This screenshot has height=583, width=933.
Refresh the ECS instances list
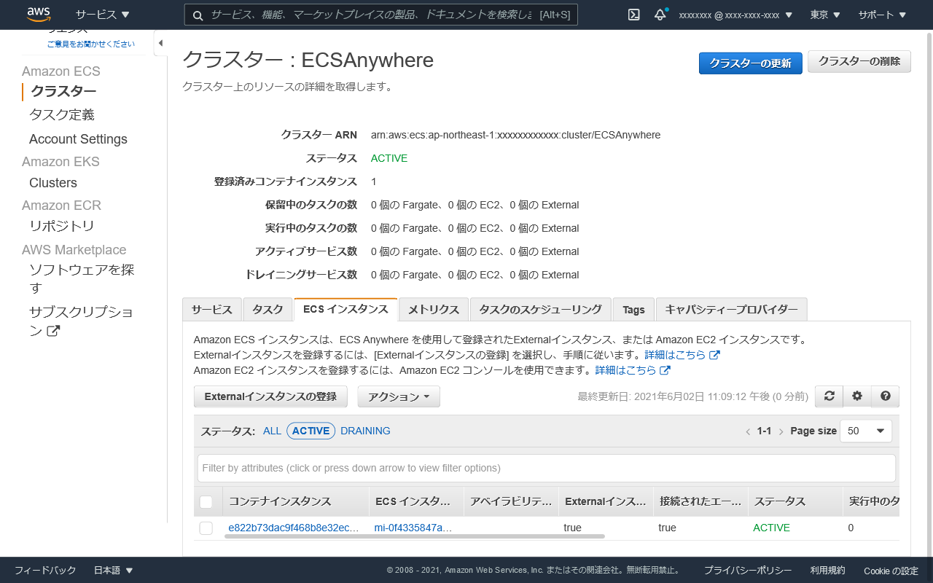tap(829, 396)
